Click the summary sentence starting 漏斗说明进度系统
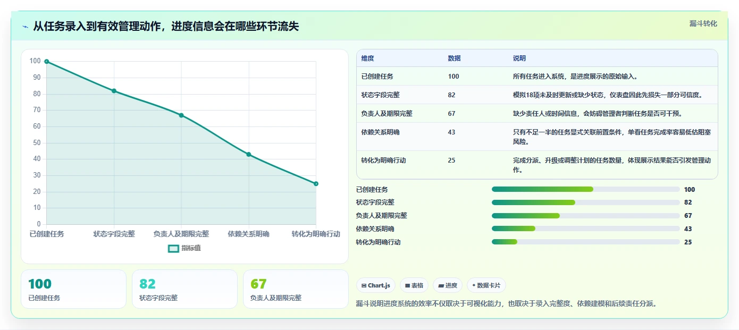The height and width of the screenshot is (330, 739). coord(507,304)
